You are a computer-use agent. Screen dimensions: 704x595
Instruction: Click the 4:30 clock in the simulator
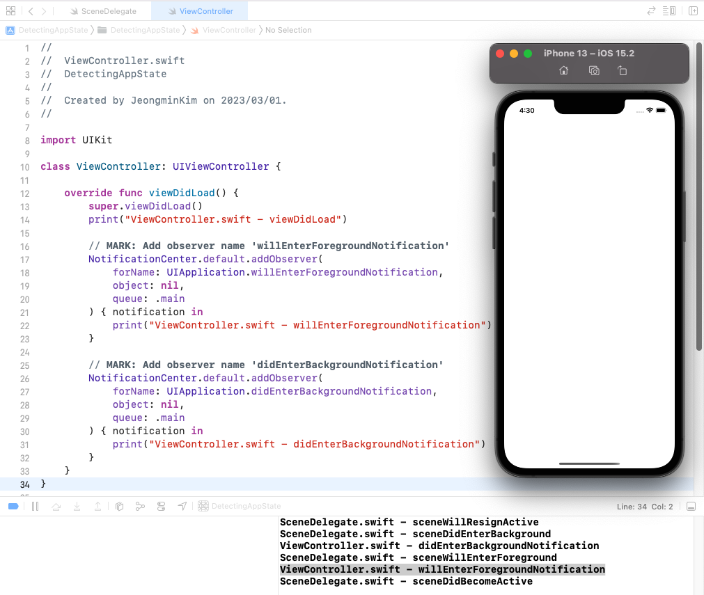tap(526, 111)
